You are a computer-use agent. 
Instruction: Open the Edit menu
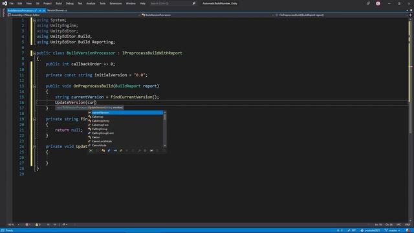[x=20, y=3]
